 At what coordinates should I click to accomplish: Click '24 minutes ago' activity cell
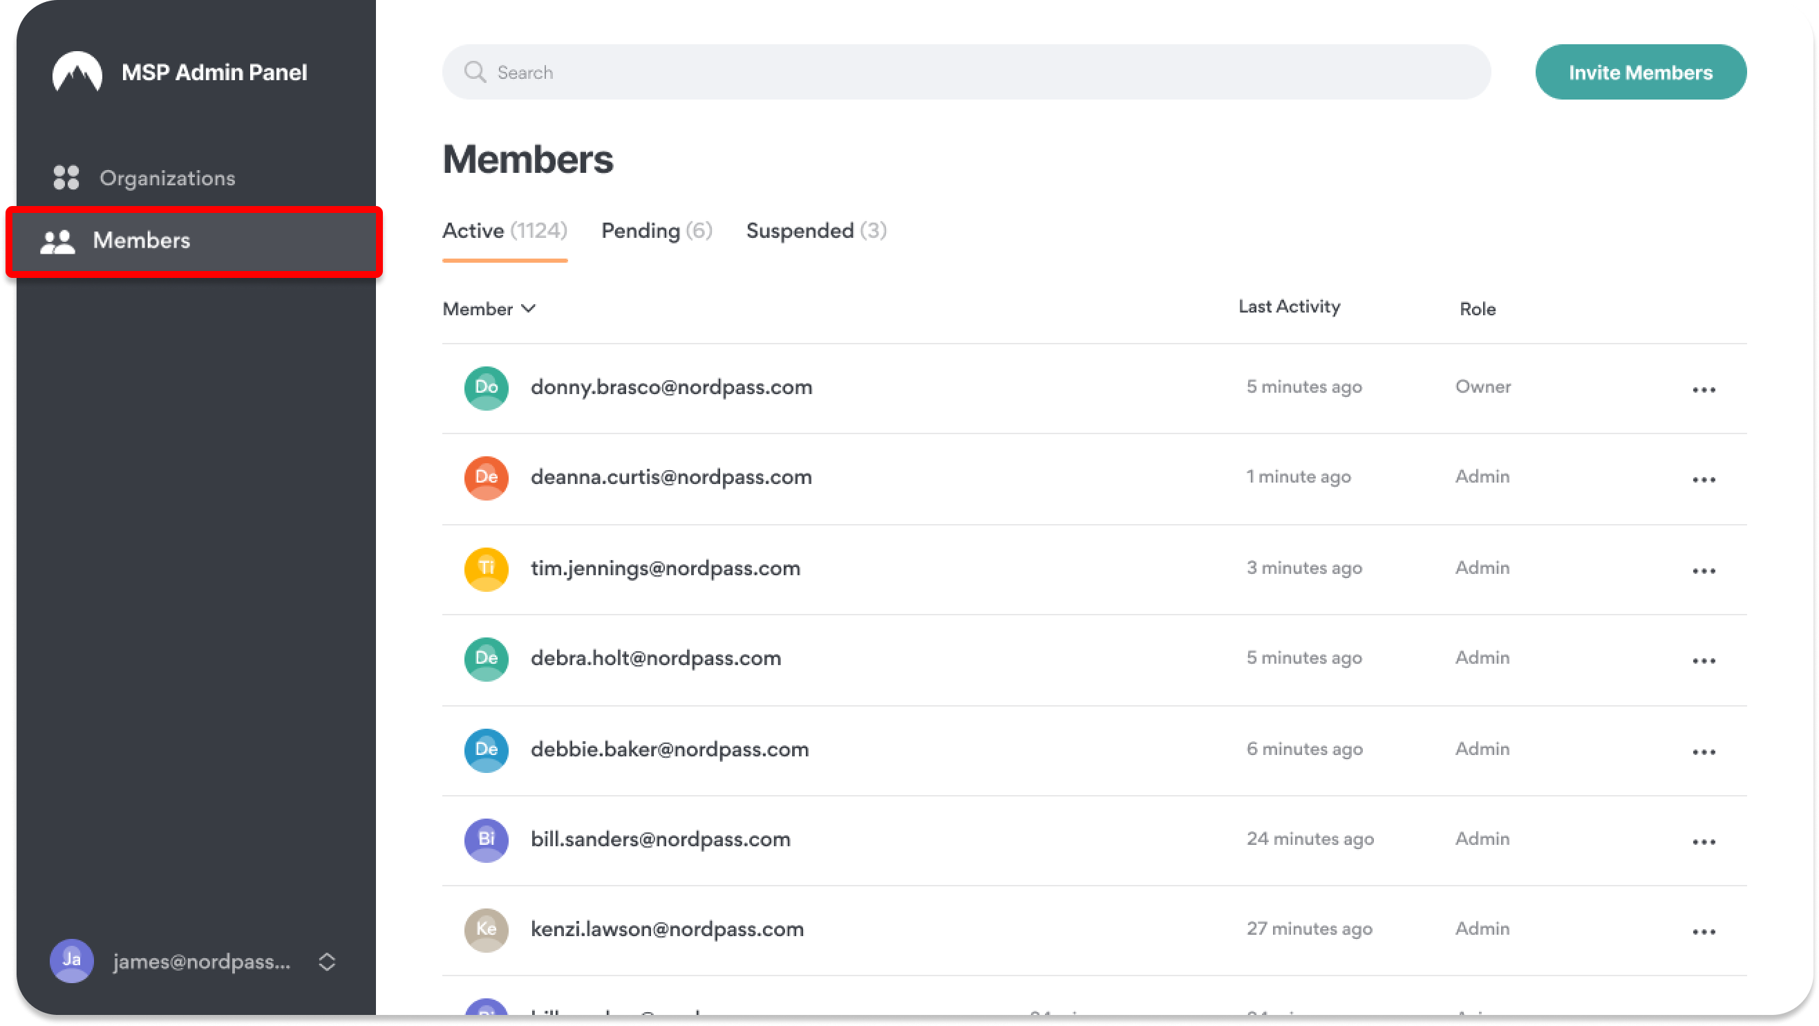click(x=1310, y=839)
